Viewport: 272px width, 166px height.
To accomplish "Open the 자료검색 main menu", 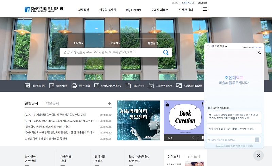I will 83,10.
